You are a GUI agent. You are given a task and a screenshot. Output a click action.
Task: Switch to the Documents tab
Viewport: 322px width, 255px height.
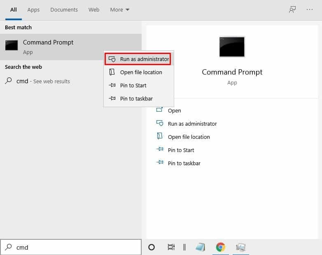(64, 9)
